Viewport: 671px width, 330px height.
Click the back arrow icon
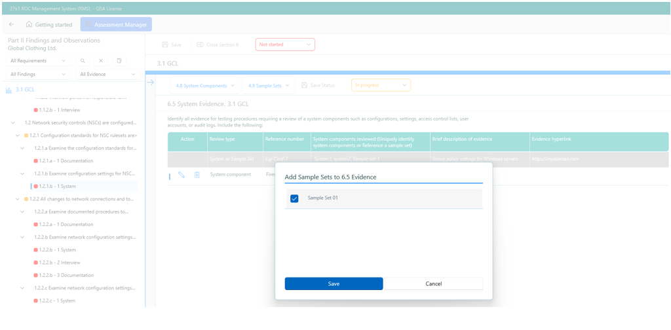pyautogui.click(x=12, y=24)
